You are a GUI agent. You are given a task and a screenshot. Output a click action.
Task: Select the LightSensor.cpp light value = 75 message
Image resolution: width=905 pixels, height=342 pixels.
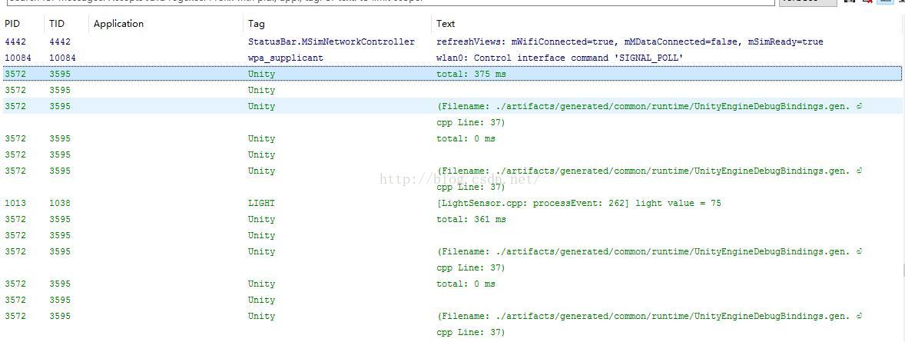tap(579, 204)
